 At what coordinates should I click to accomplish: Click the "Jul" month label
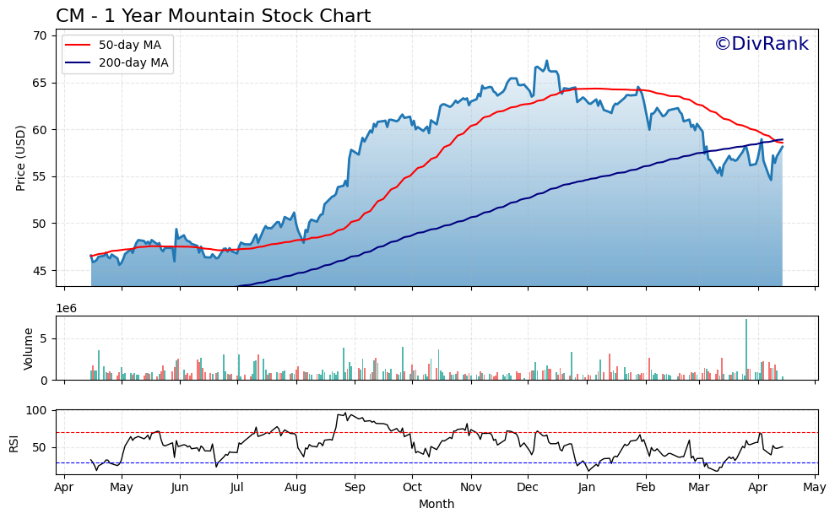(237, 488)
